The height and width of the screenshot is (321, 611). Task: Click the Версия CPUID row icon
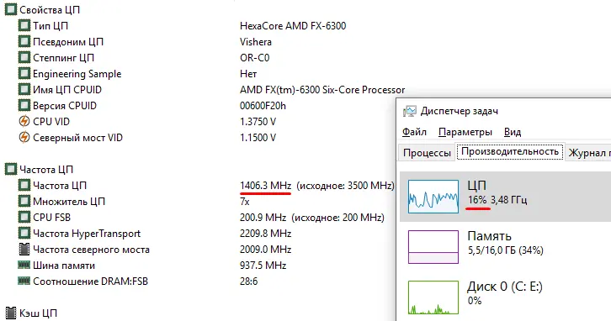point(24,105)
